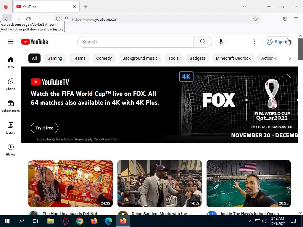Open Library in sidebar
303x227 pixels.
[x=11, y=128]
